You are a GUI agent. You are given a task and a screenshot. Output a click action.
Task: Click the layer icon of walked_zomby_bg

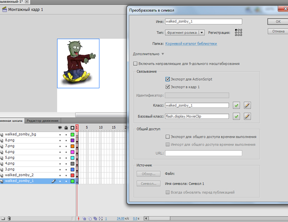tap(1, 135)
